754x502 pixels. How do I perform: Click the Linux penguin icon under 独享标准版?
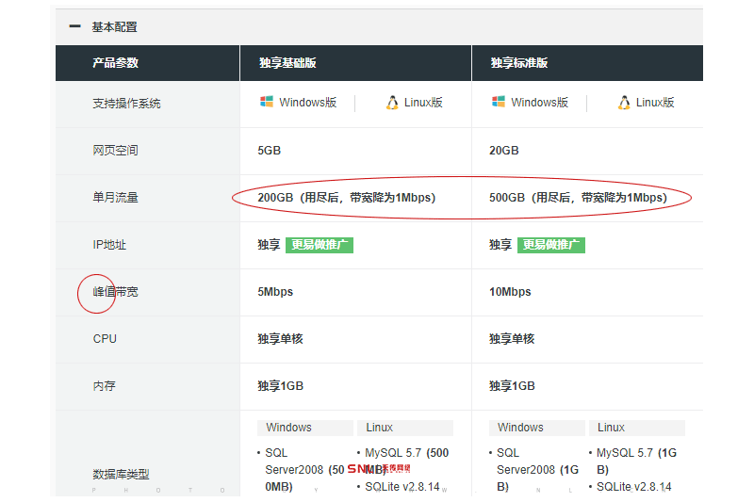(624, 103)
